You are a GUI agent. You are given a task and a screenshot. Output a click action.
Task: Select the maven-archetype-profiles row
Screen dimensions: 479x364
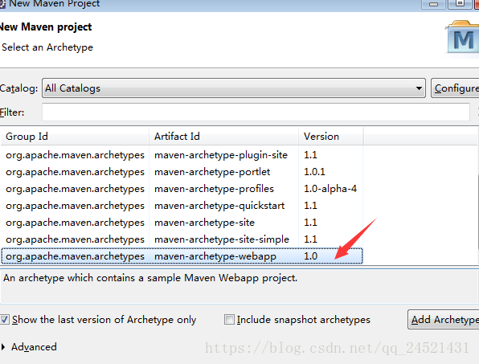[x=182, y=189]
